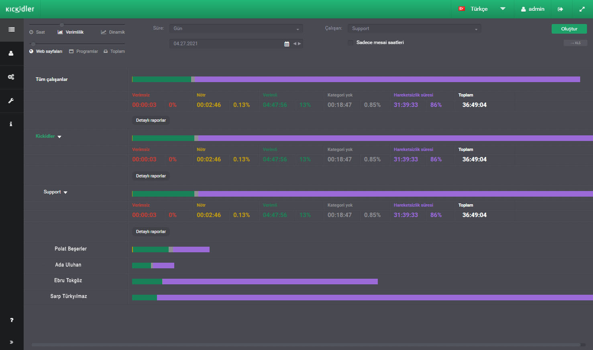The width and height of the screenshot is (593, 350).
Task: Select the Toplam filter
Action: [x=114, y=51]
